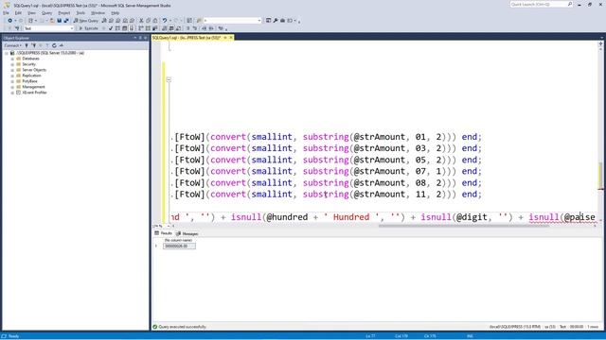This screenshot has height=340, width=606.
Task: Click the Properties wrench icon
Action: tap(276, 21)
